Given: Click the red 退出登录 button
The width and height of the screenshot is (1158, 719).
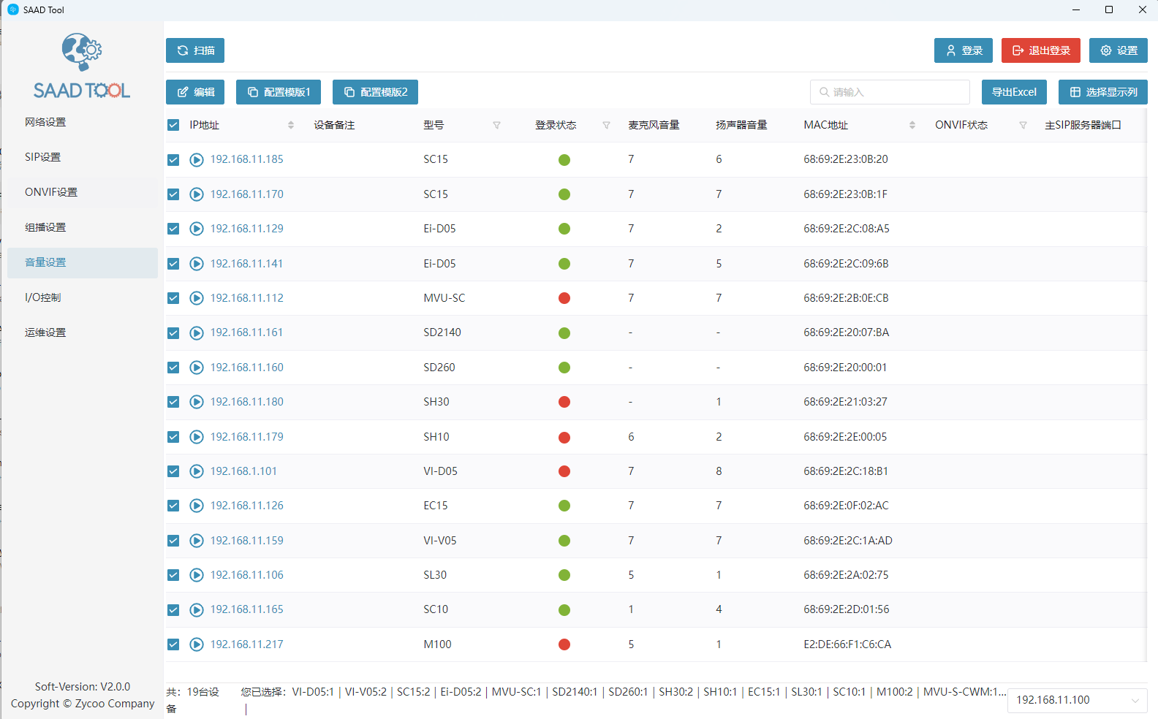Looking at the screenshot, I should pyautogui.click(x=1040, y=50).
